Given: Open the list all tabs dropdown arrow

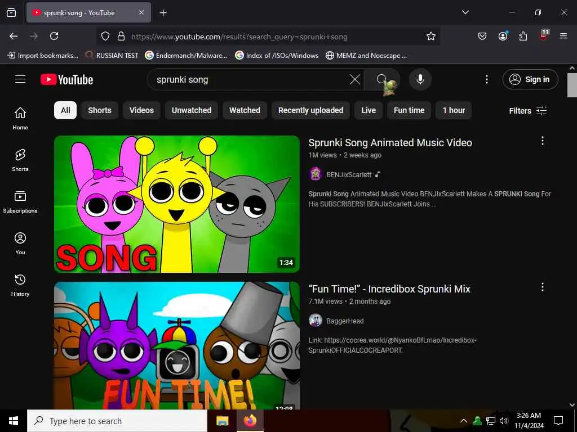Looking at the screenshot, I should tap(465, 12).
